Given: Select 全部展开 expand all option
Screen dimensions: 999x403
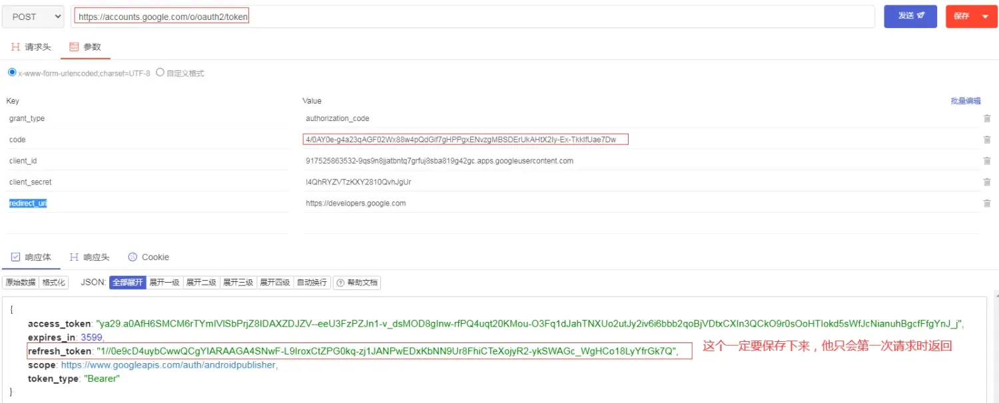Looking at the screenshot, I should [x=128, y=283].
